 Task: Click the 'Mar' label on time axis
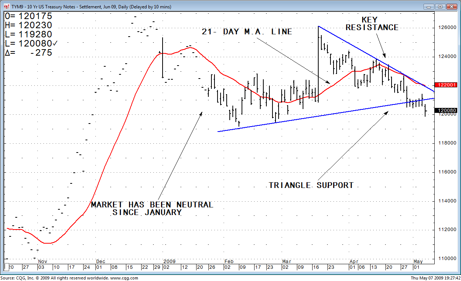pos(286,261)
